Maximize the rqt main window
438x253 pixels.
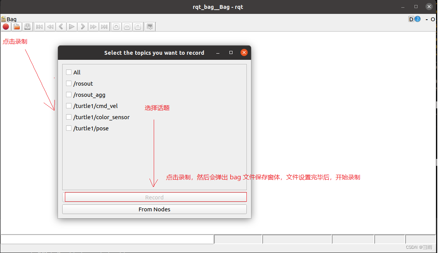(x=416, y=7)
